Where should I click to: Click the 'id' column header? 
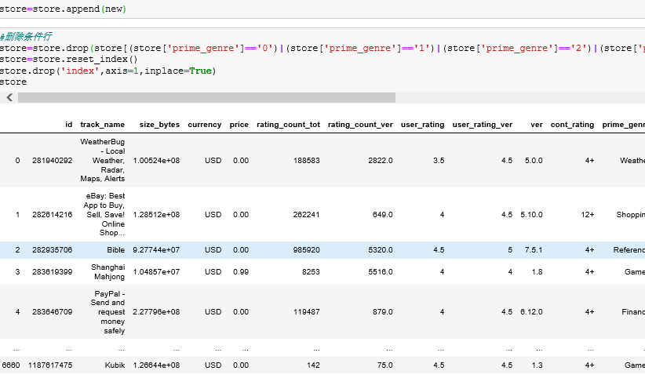coord(69,125)
